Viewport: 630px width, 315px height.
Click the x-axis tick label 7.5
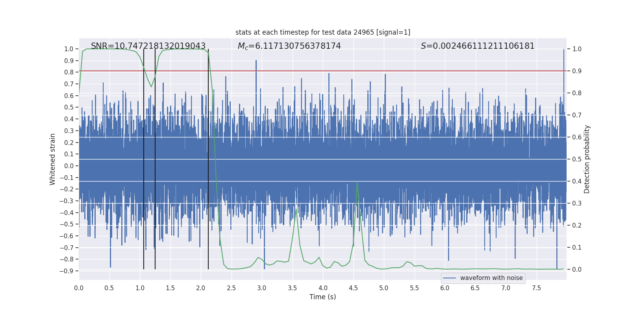tap(536, 288)
